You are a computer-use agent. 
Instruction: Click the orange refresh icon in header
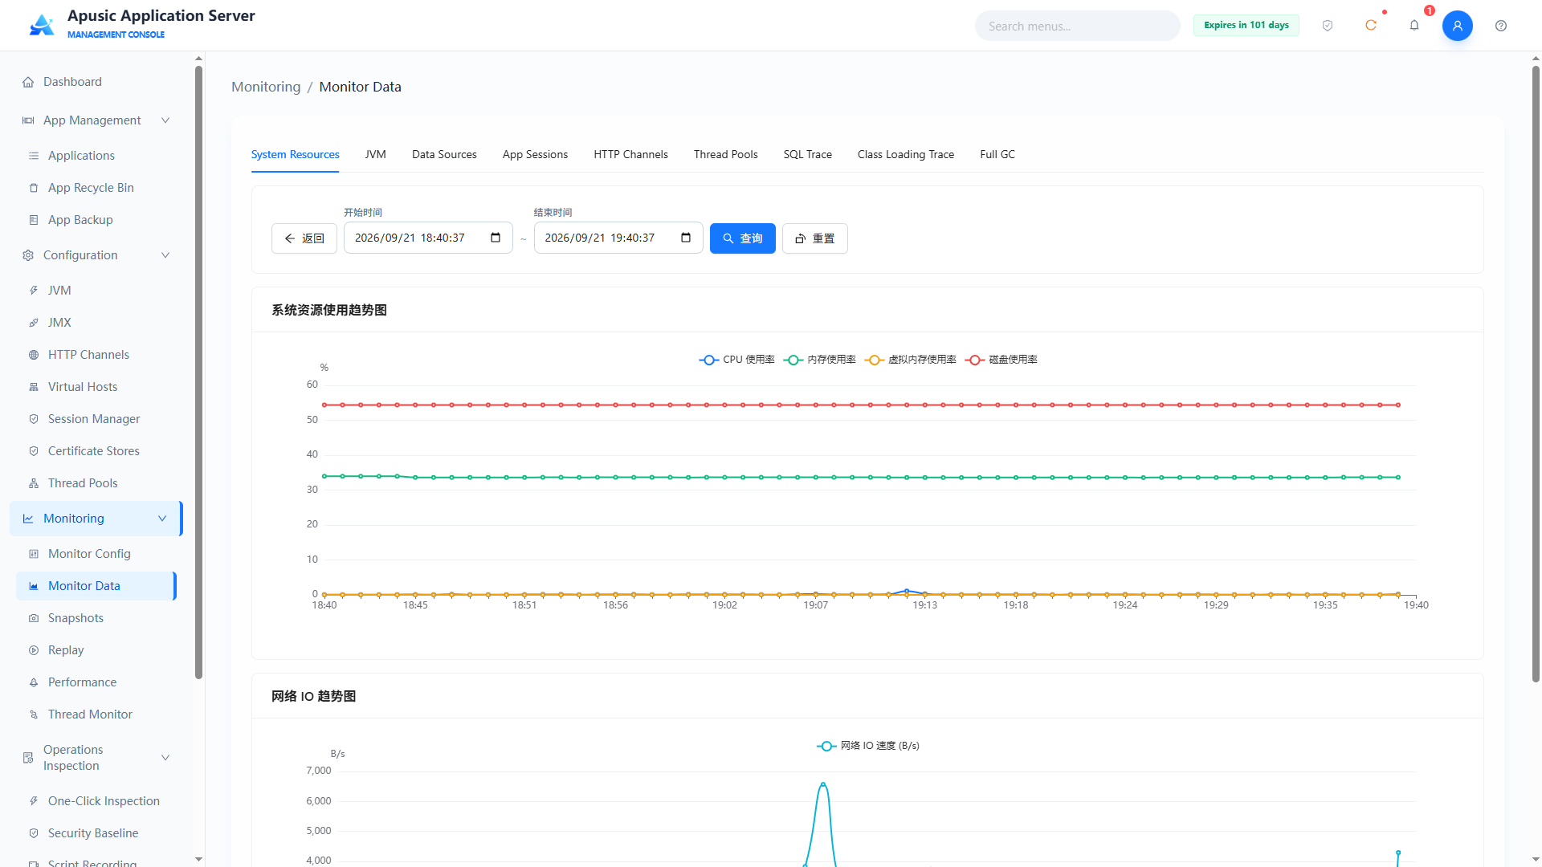point(1371,26)
